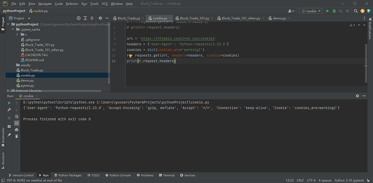Viewport: 373px width, 183px height.
Task: Open the VCS menu
Action: (104, 4)
